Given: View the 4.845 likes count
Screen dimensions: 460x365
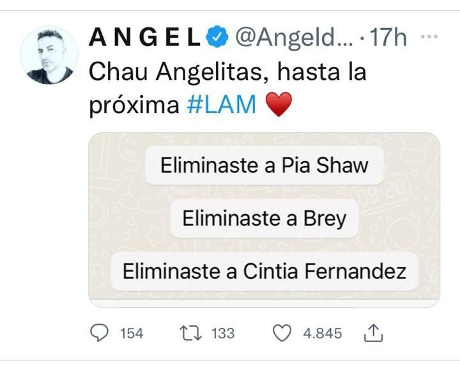Looking at the screenshot, I should point(323,334).
